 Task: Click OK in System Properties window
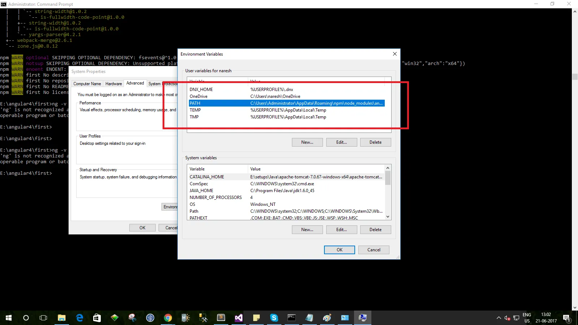pos(142,228)
